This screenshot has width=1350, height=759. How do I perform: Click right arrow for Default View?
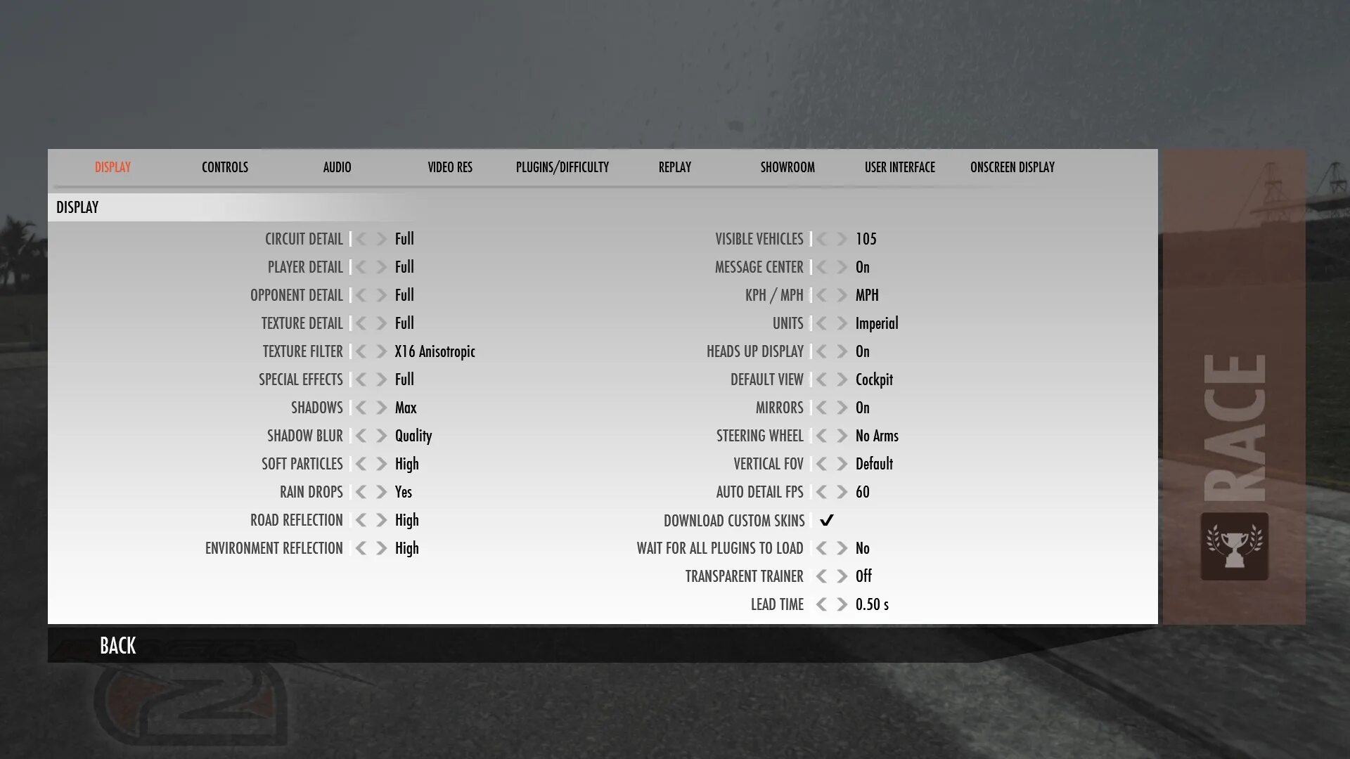(842, 379)
